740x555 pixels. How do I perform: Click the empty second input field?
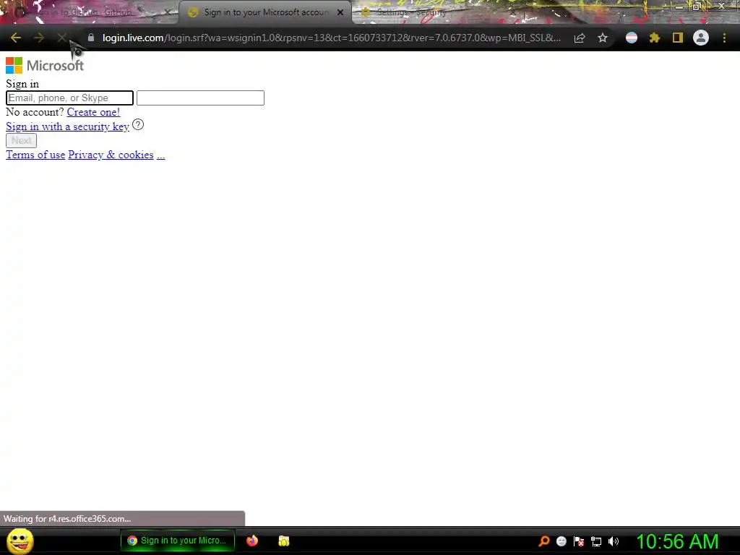(x=200, y=98)
